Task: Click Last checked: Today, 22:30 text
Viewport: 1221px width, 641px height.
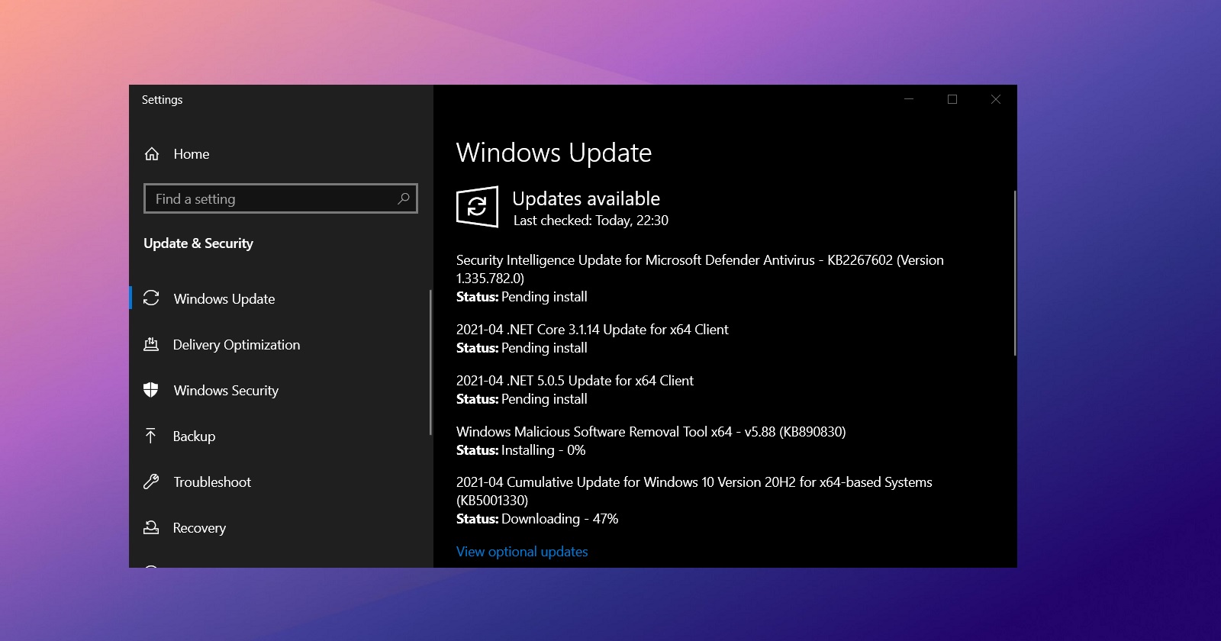Action: (591, 221)
